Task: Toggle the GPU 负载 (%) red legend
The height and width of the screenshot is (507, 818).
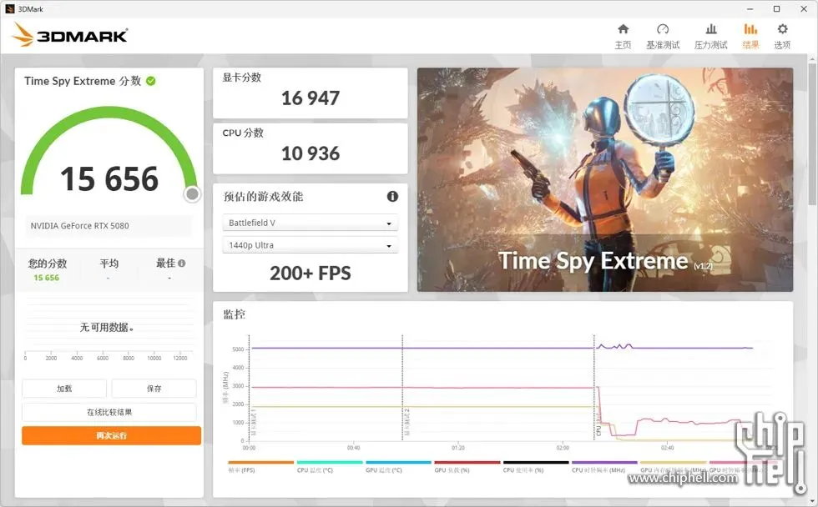Action: click(x=467, y=466)
